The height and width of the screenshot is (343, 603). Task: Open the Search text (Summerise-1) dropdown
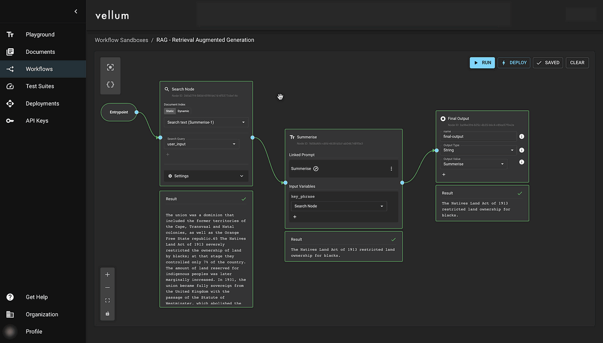[206, 122]
